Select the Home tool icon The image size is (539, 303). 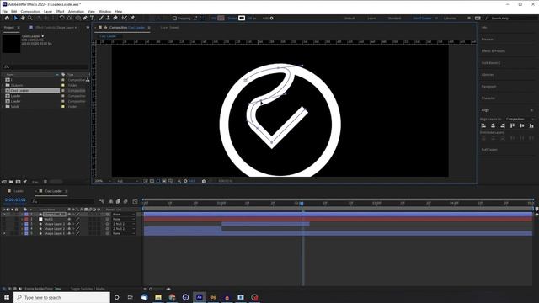click(x=7, y=18)
